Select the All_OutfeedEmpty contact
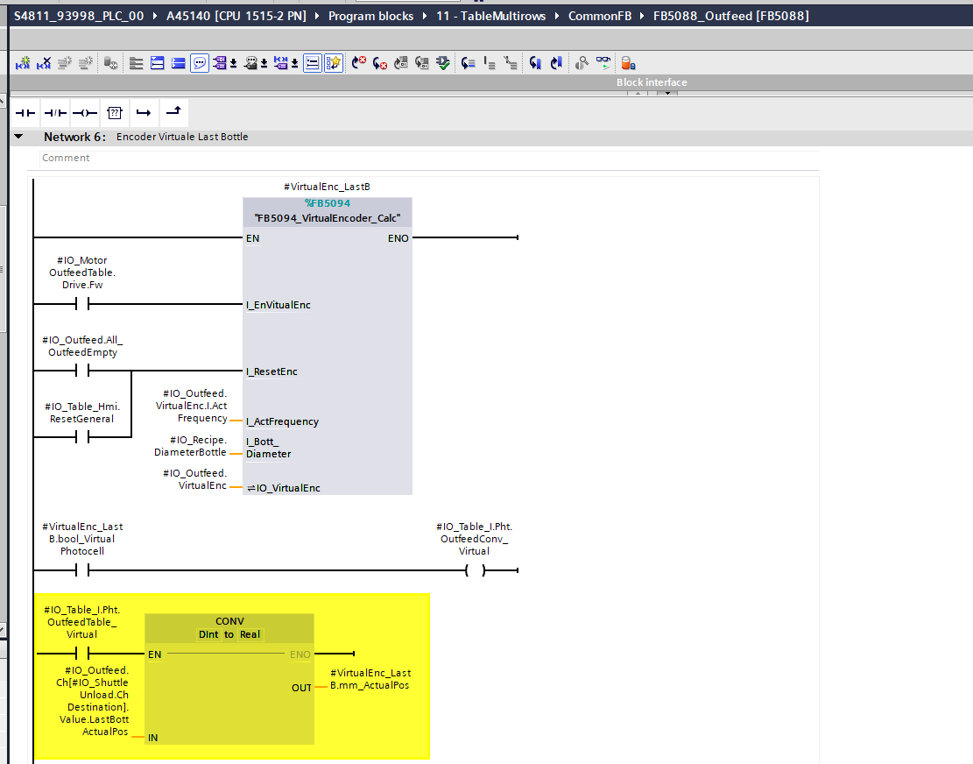The height and width of the screenshot is (764, 973). (82, 371)
